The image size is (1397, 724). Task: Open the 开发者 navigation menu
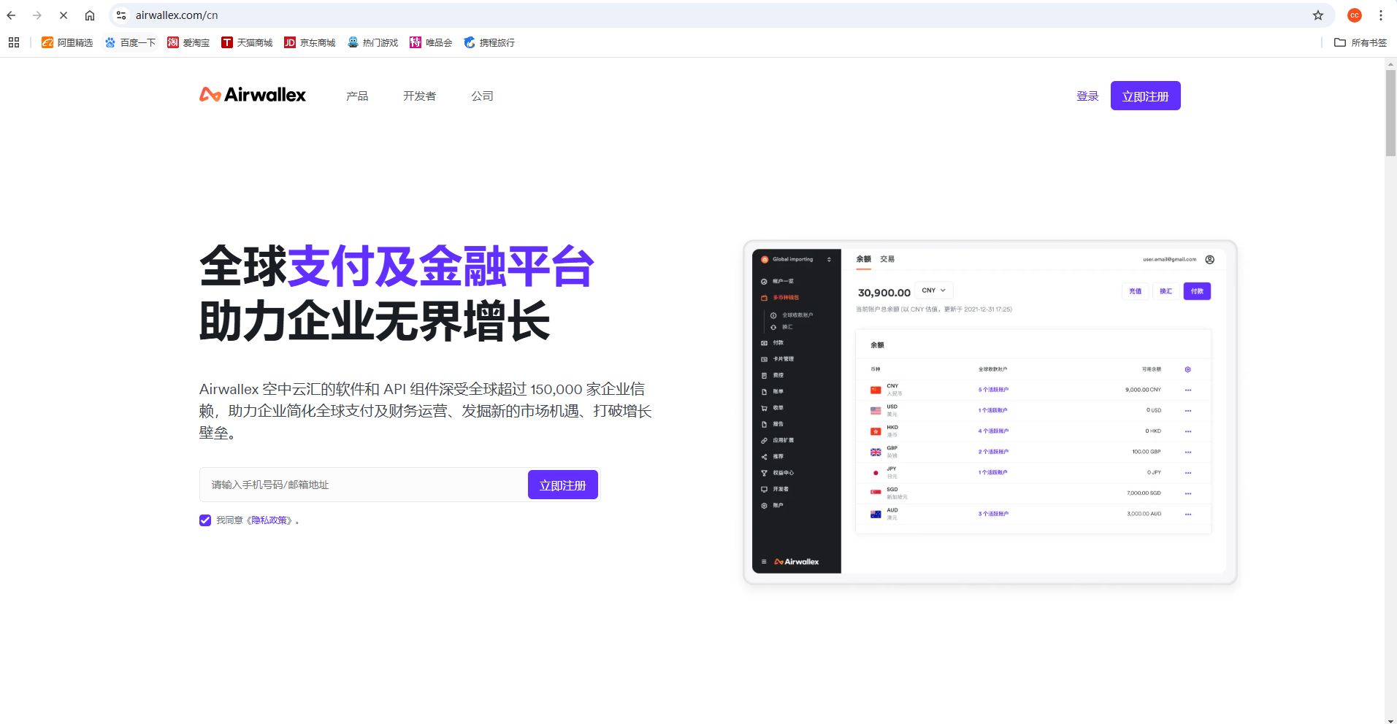click(x=419, y=96)
